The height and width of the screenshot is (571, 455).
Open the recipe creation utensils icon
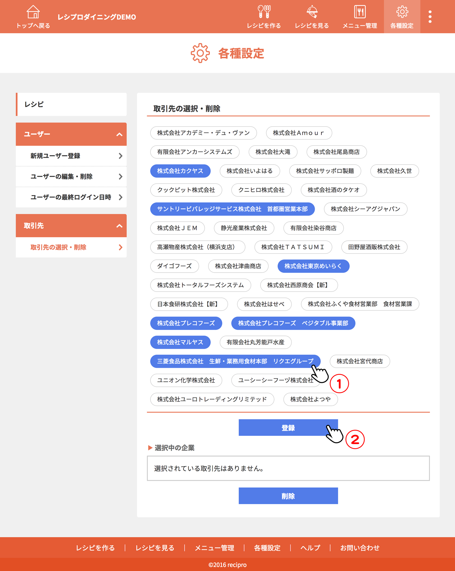pos(264,12)
